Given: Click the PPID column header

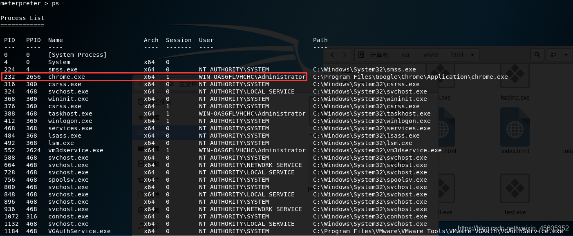Looking at the screenshot, I should (x=34, y=40).
